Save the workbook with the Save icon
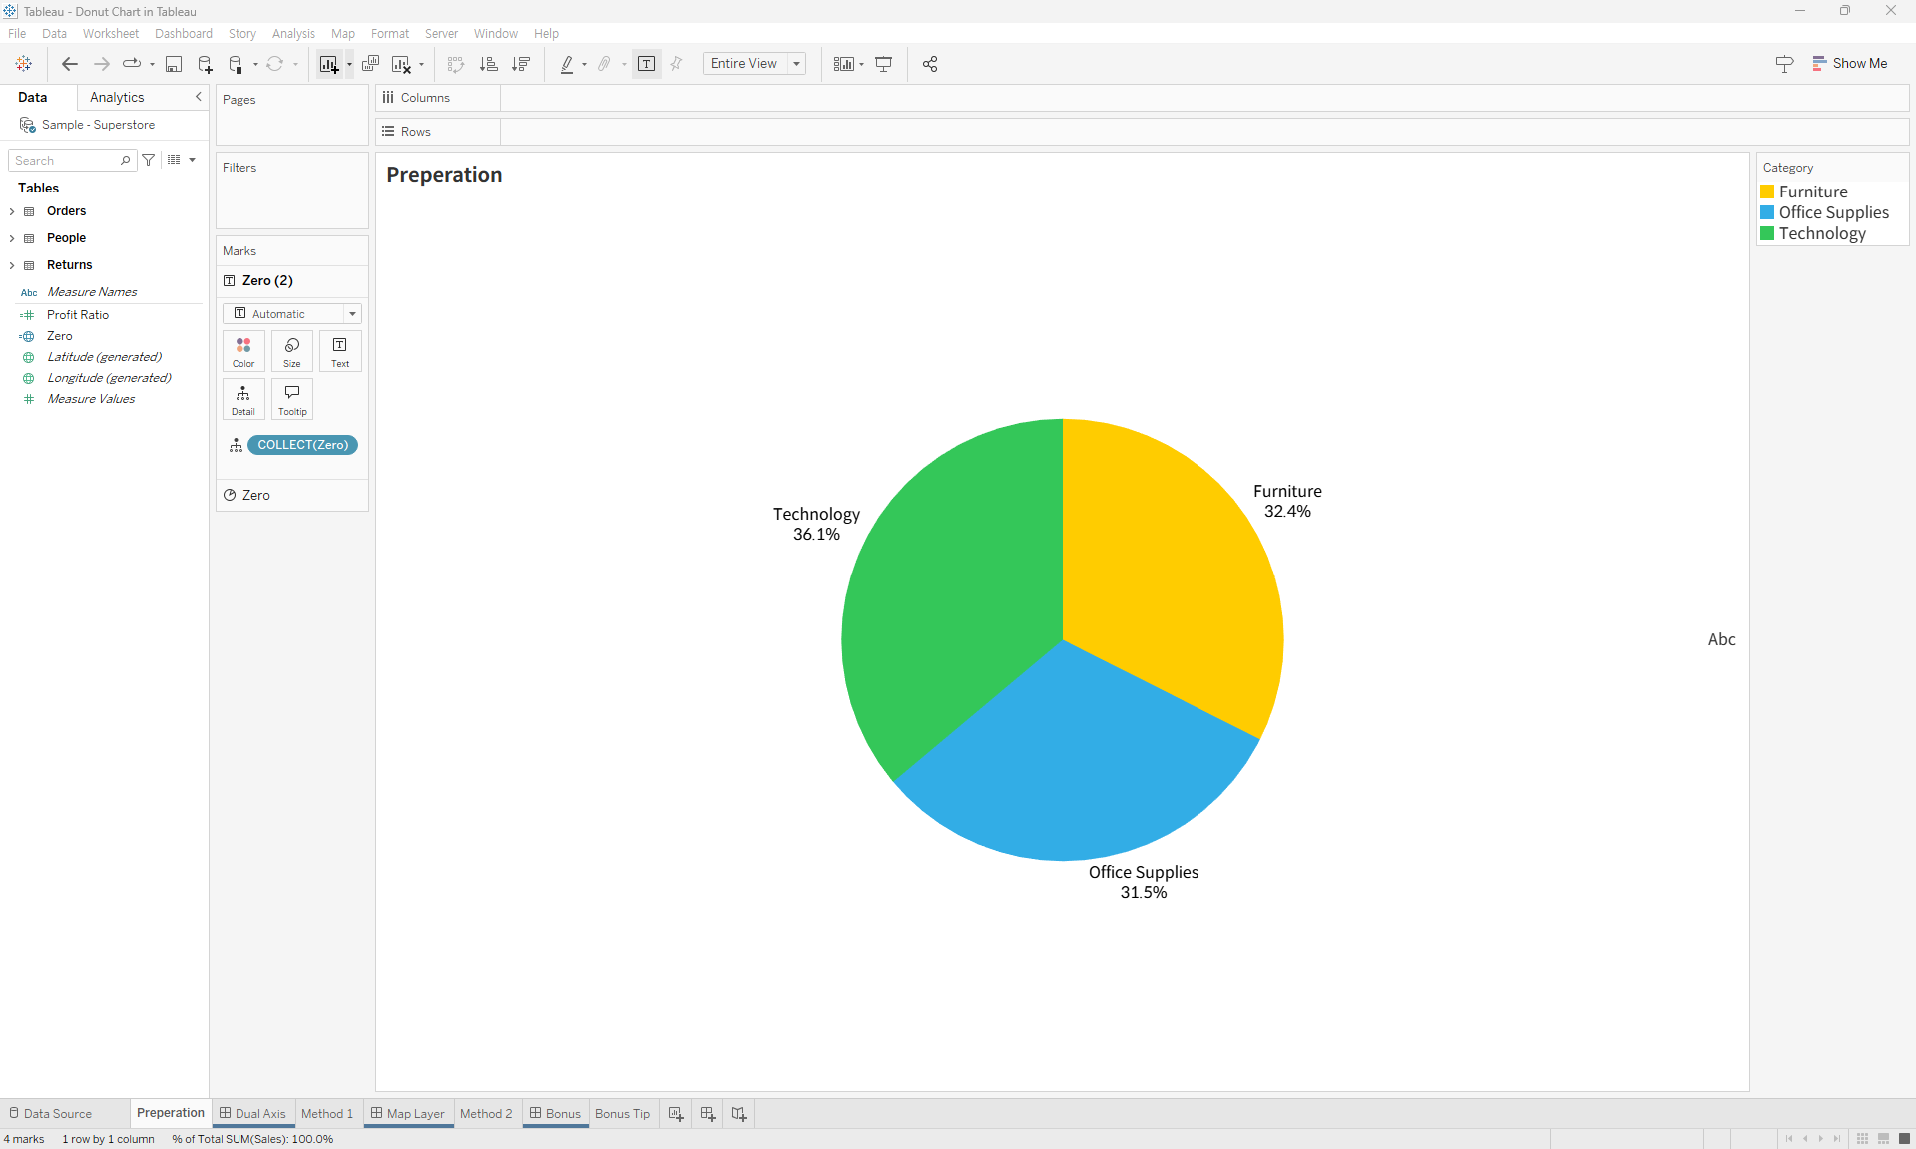The height and width of the screenshot is (1149, 1916). (174, 64)
